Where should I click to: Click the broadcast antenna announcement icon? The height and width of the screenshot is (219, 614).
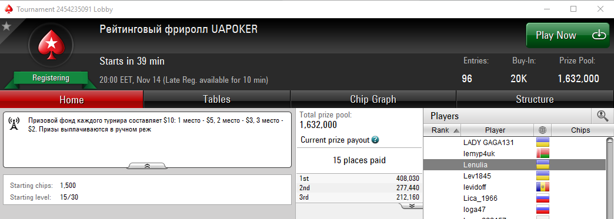click(14, 124)
